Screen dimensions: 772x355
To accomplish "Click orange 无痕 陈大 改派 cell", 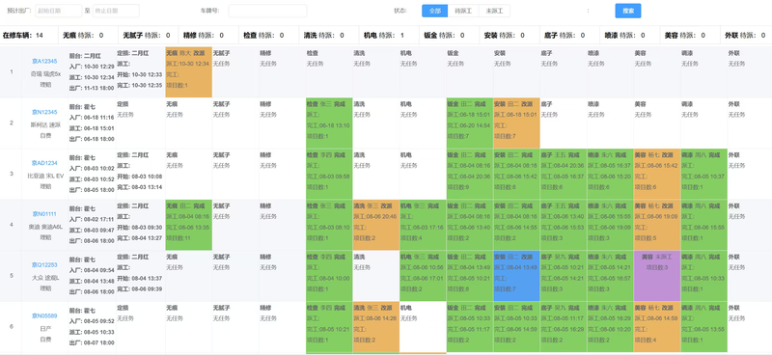I will (x=188, y=72).
